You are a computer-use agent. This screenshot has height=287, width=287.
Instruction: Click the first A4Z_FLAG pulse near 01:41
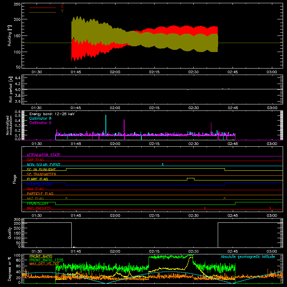(66, 198)
